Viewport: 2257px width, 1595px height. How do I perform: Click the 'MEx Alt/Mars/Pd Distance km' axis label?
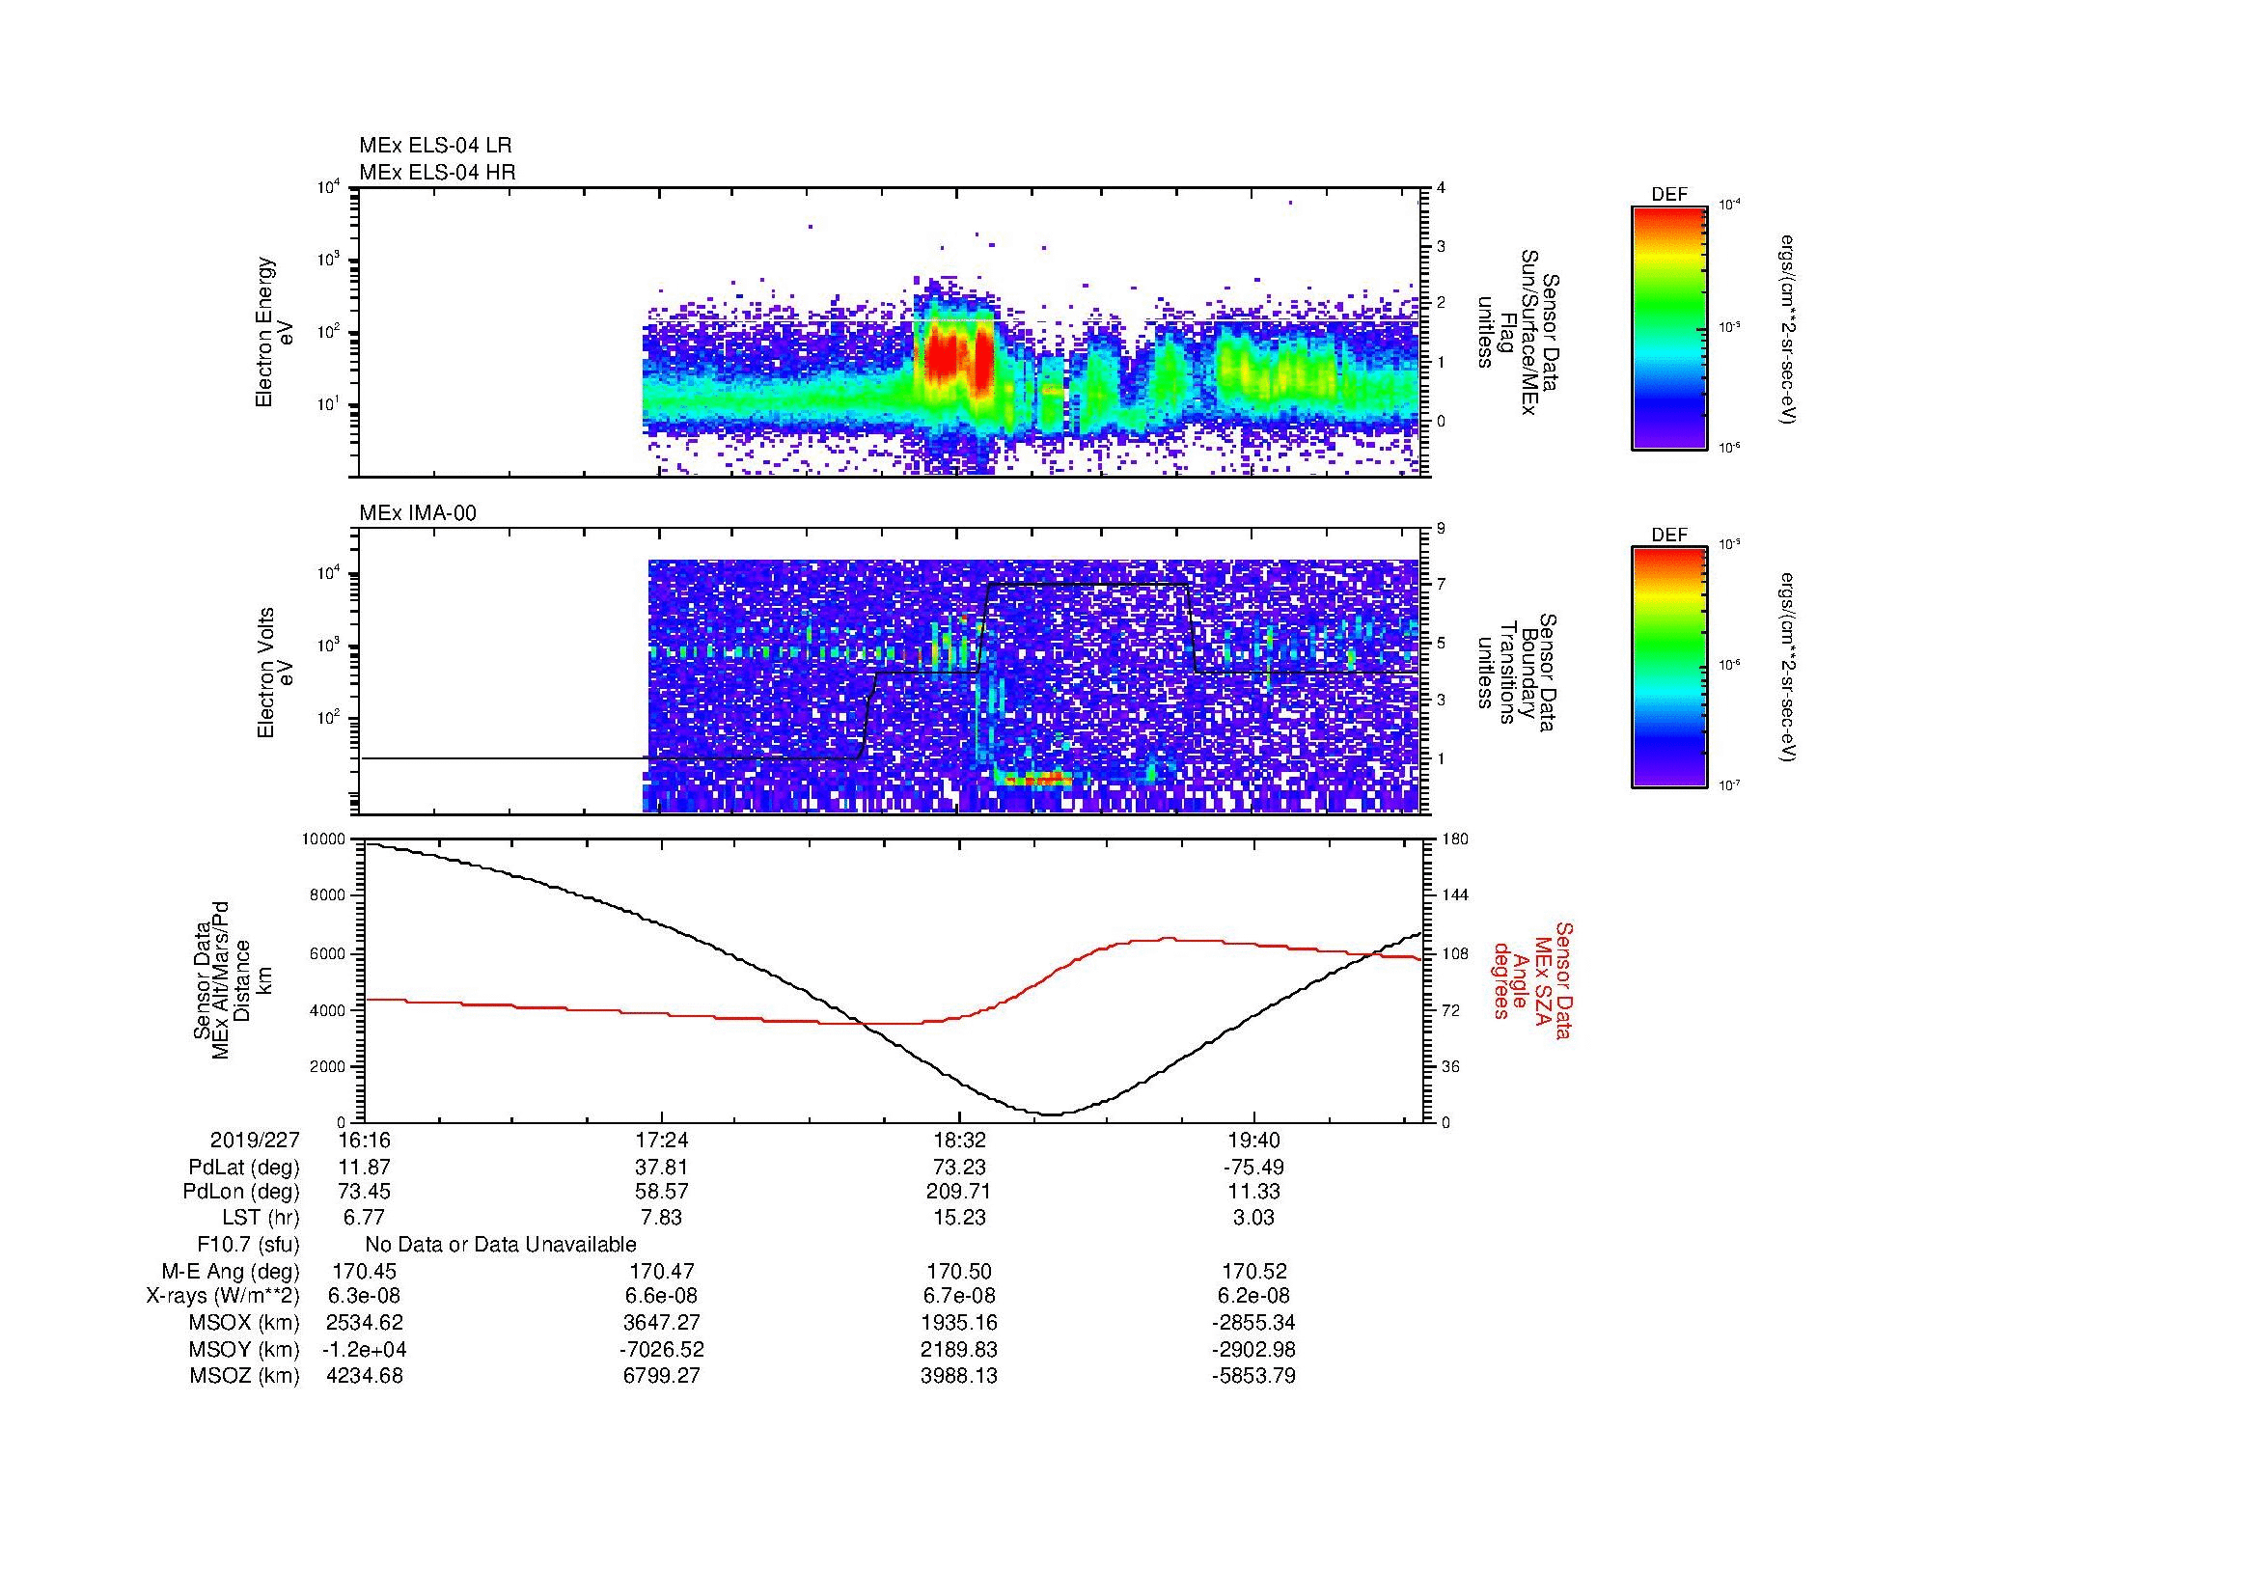coord(234,979)
